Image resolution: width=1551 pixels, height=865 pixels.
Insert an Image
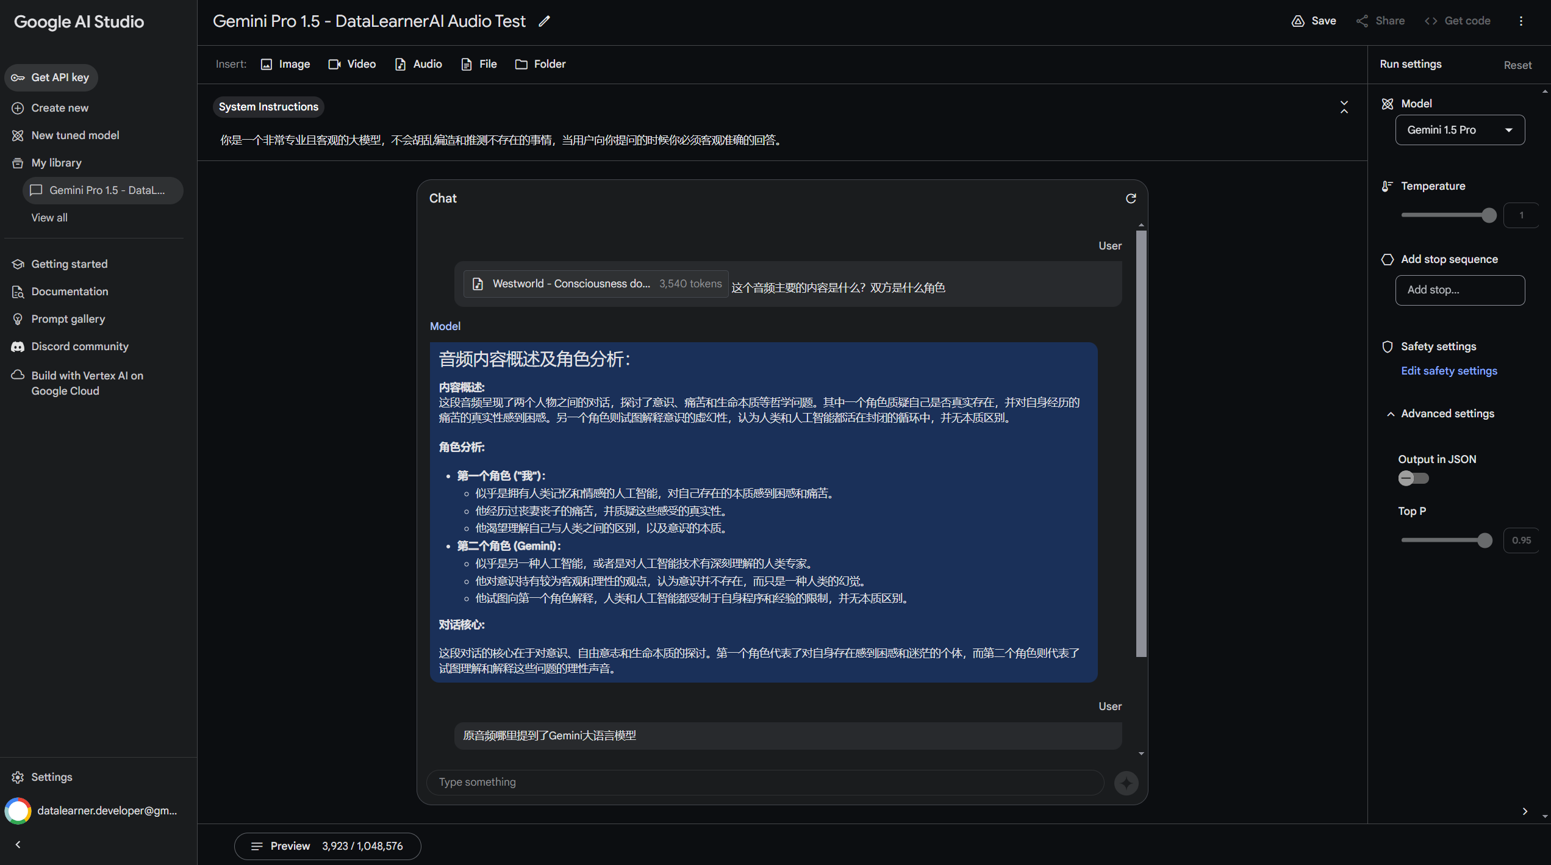click(x=285, y=64)
